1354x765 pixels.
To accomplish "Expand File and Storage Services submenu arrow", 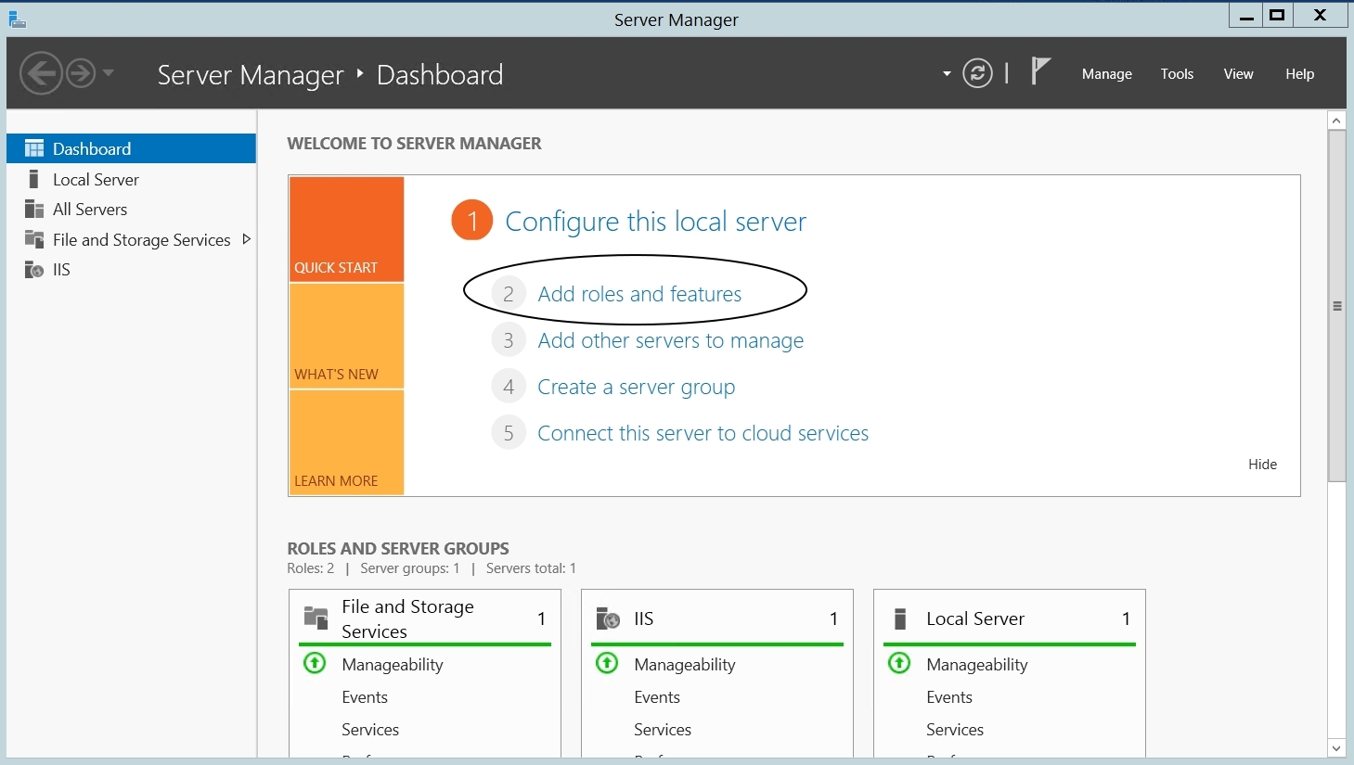I will (x=246, y=239).
